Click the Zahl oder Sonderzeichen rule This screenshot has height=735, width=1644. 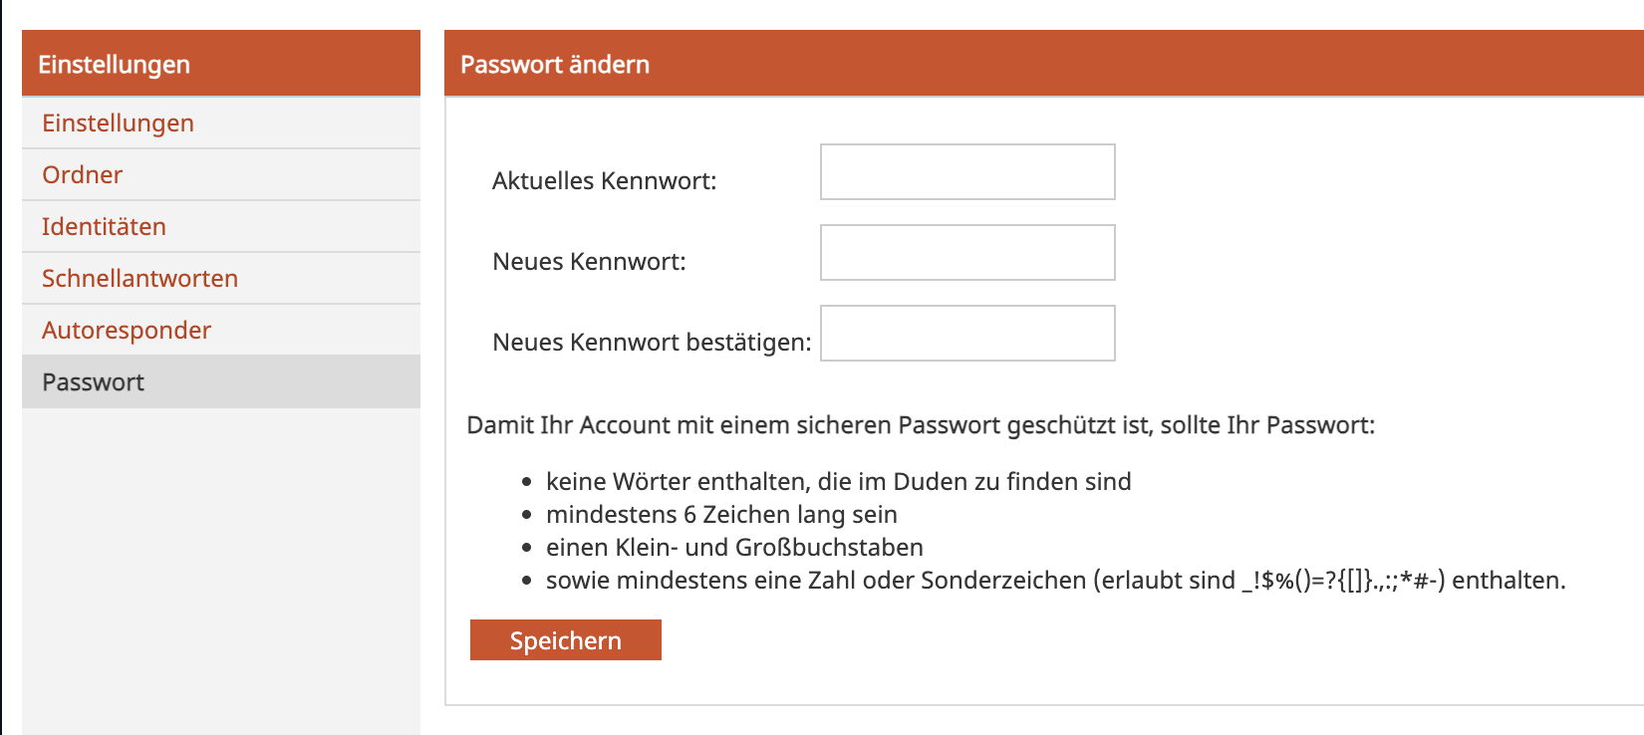(x=1055, y=581)
